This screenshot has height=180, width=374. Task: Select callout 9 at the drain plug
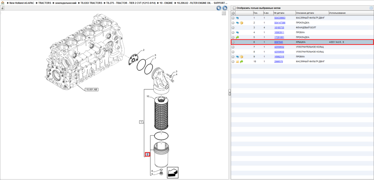pos(152,174)
